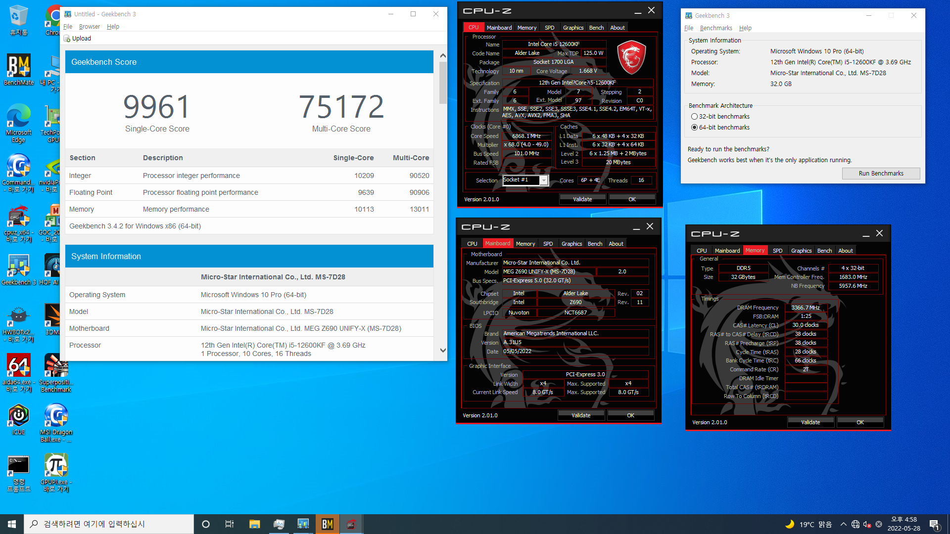
Task: Open File Explorer from the taskbar
Action: click(254, 524)
